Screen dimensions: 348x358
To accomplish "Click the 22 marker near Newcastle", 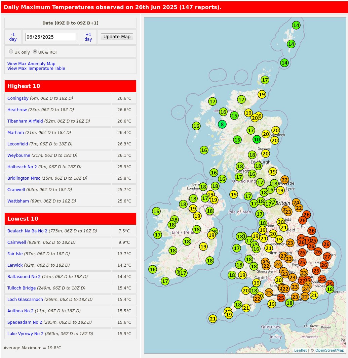I will pos(285,180).
